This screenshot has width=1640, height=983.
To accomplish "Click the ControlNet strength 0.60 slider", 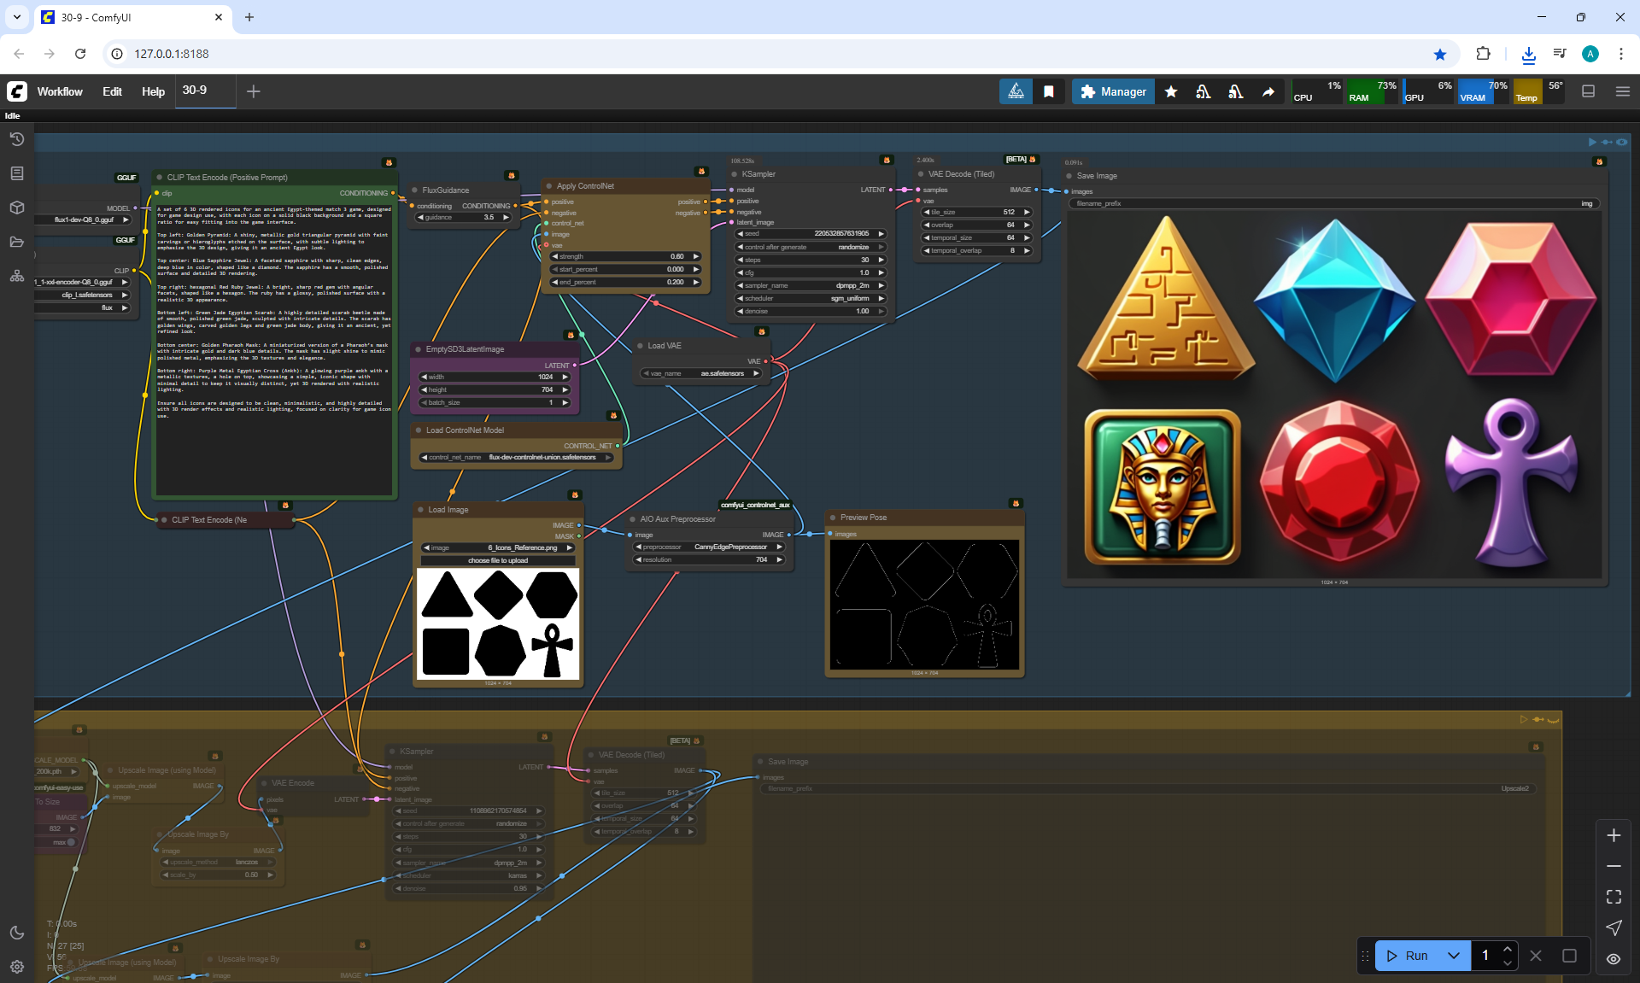I will [626, 256].
